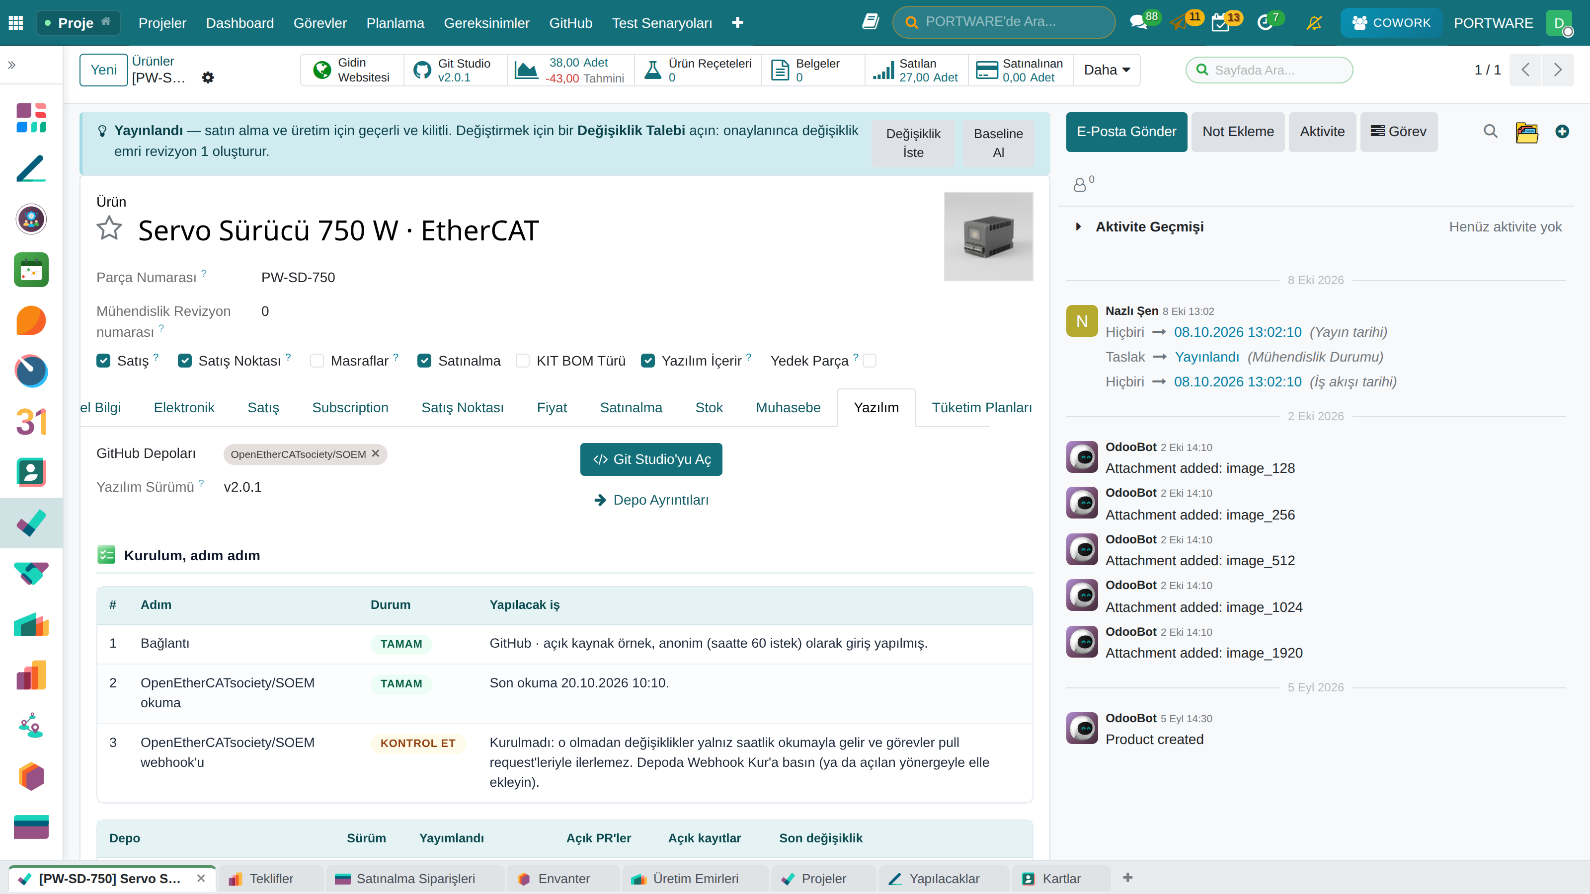Click the muted bell notification icon
The height and width of the screenshot is (894, 1590).
pyautogui.click(x=1314, y=23)
